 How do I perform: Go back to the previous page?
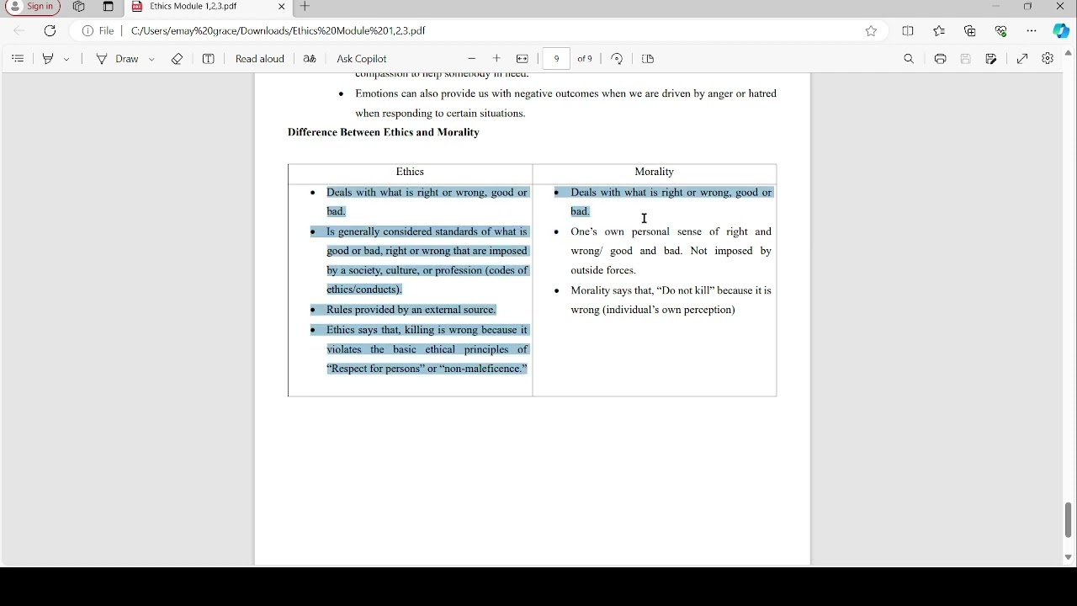(19, 31)
